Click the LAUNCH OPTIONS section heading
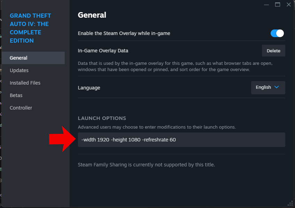Viewport: 295px width, 208px height. [x=102, y=118]
